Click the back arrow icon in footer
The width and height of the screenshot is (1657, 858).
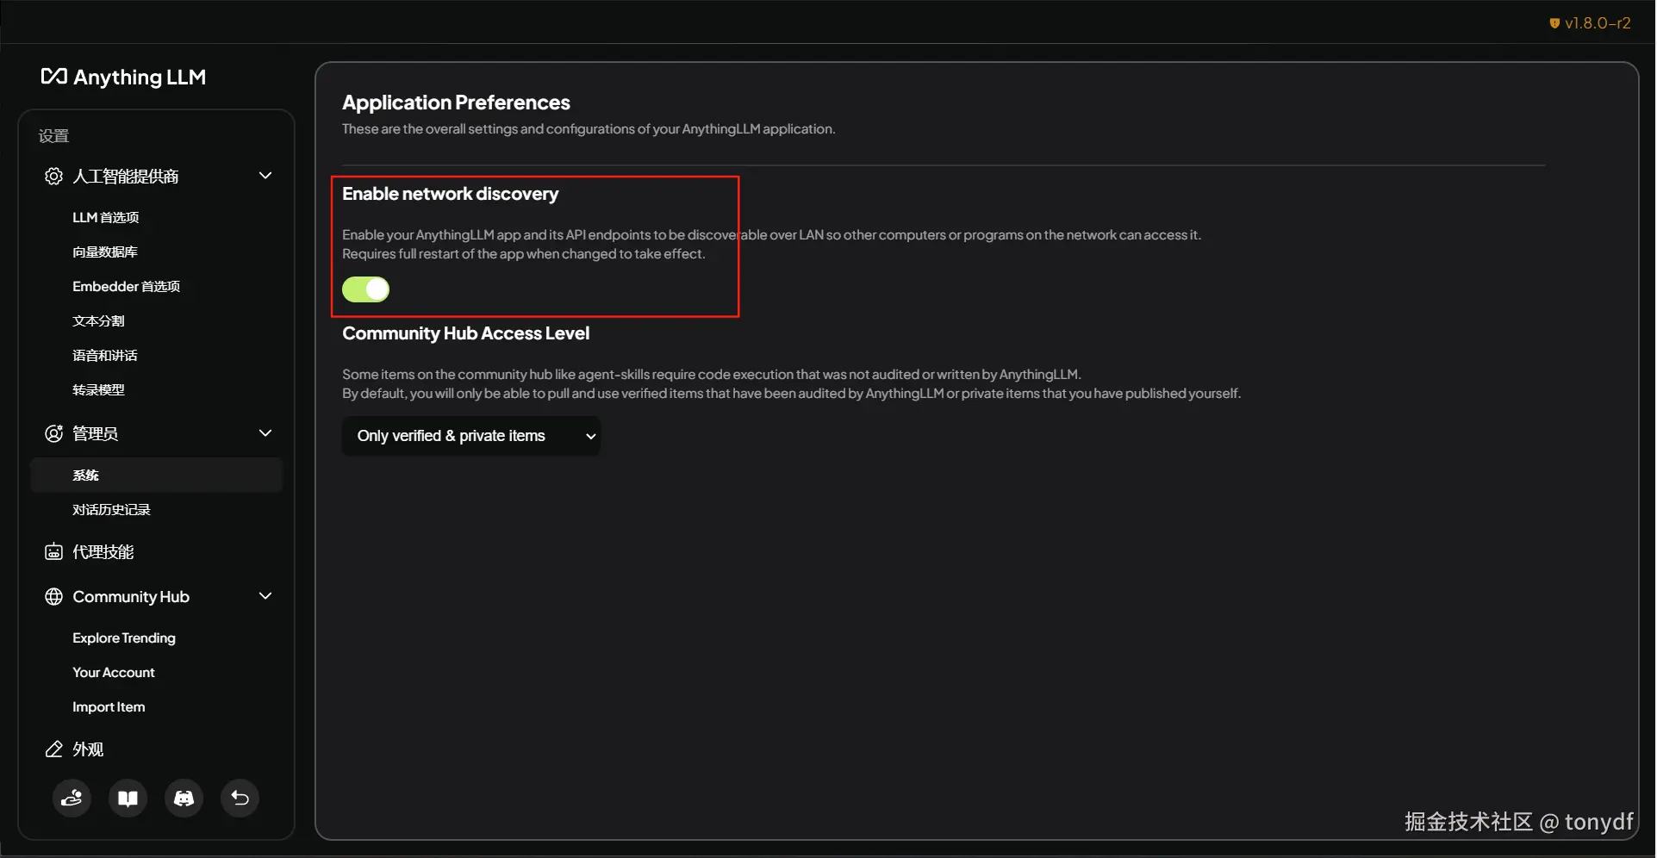coord(240,799)
